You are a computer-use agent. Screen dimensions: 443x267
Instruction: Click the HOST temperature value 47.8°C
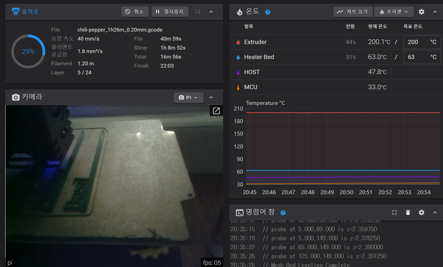pos(377,72)
